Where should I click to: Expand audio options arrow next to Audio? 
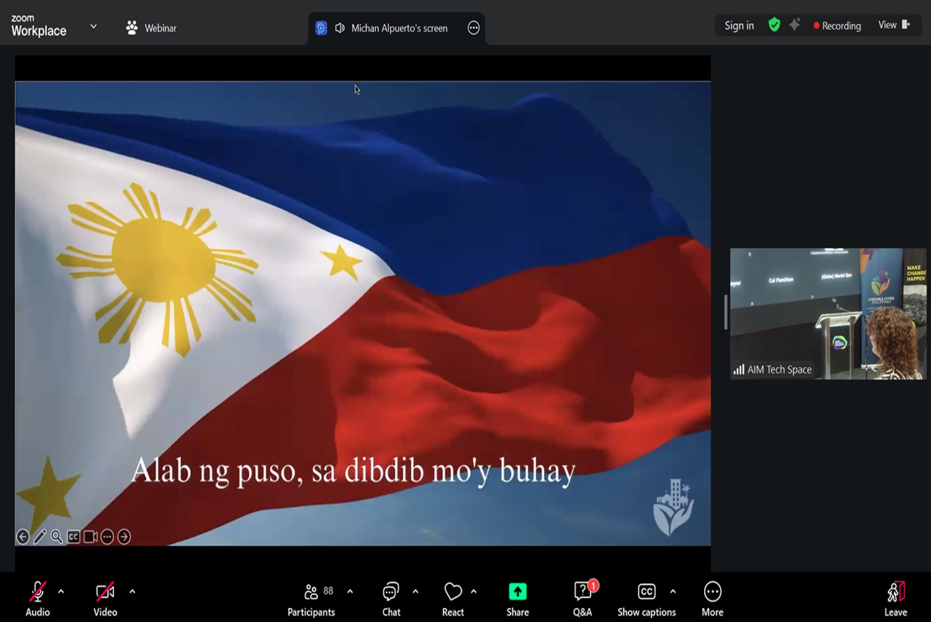61,592
